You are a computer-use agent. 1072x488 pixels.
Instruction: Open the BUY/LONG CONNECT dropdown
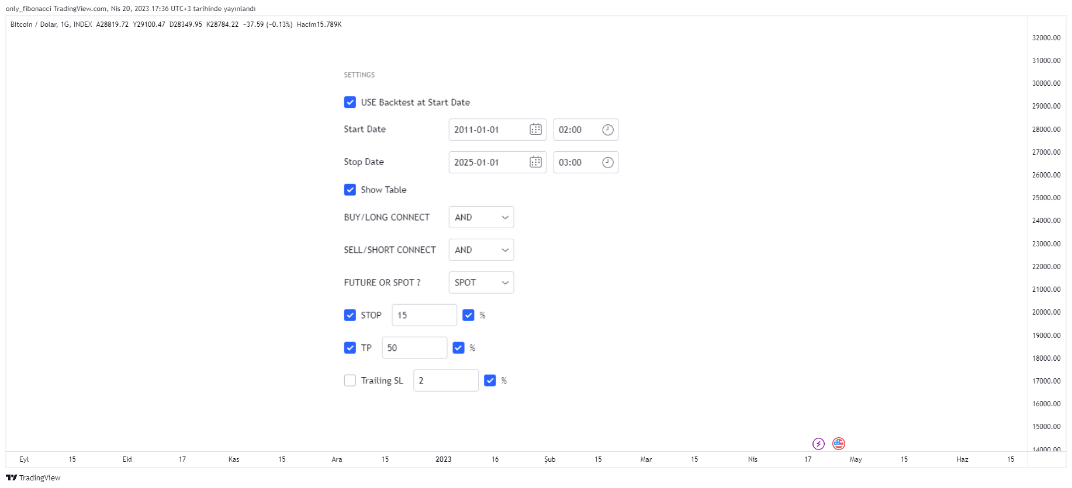pyautogui.click(x=481, y=217)
